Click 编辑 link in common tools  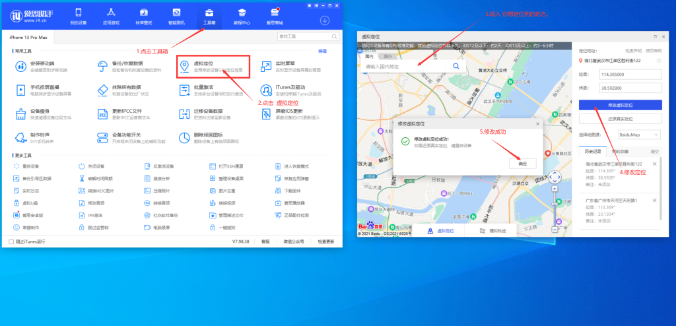322,51
